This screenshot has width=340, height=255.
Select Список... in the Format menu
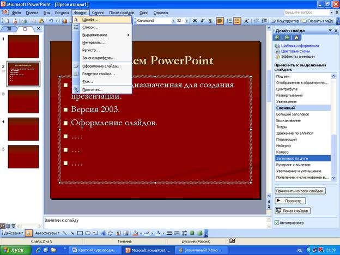pyautogui.click(x=102, y=27)
